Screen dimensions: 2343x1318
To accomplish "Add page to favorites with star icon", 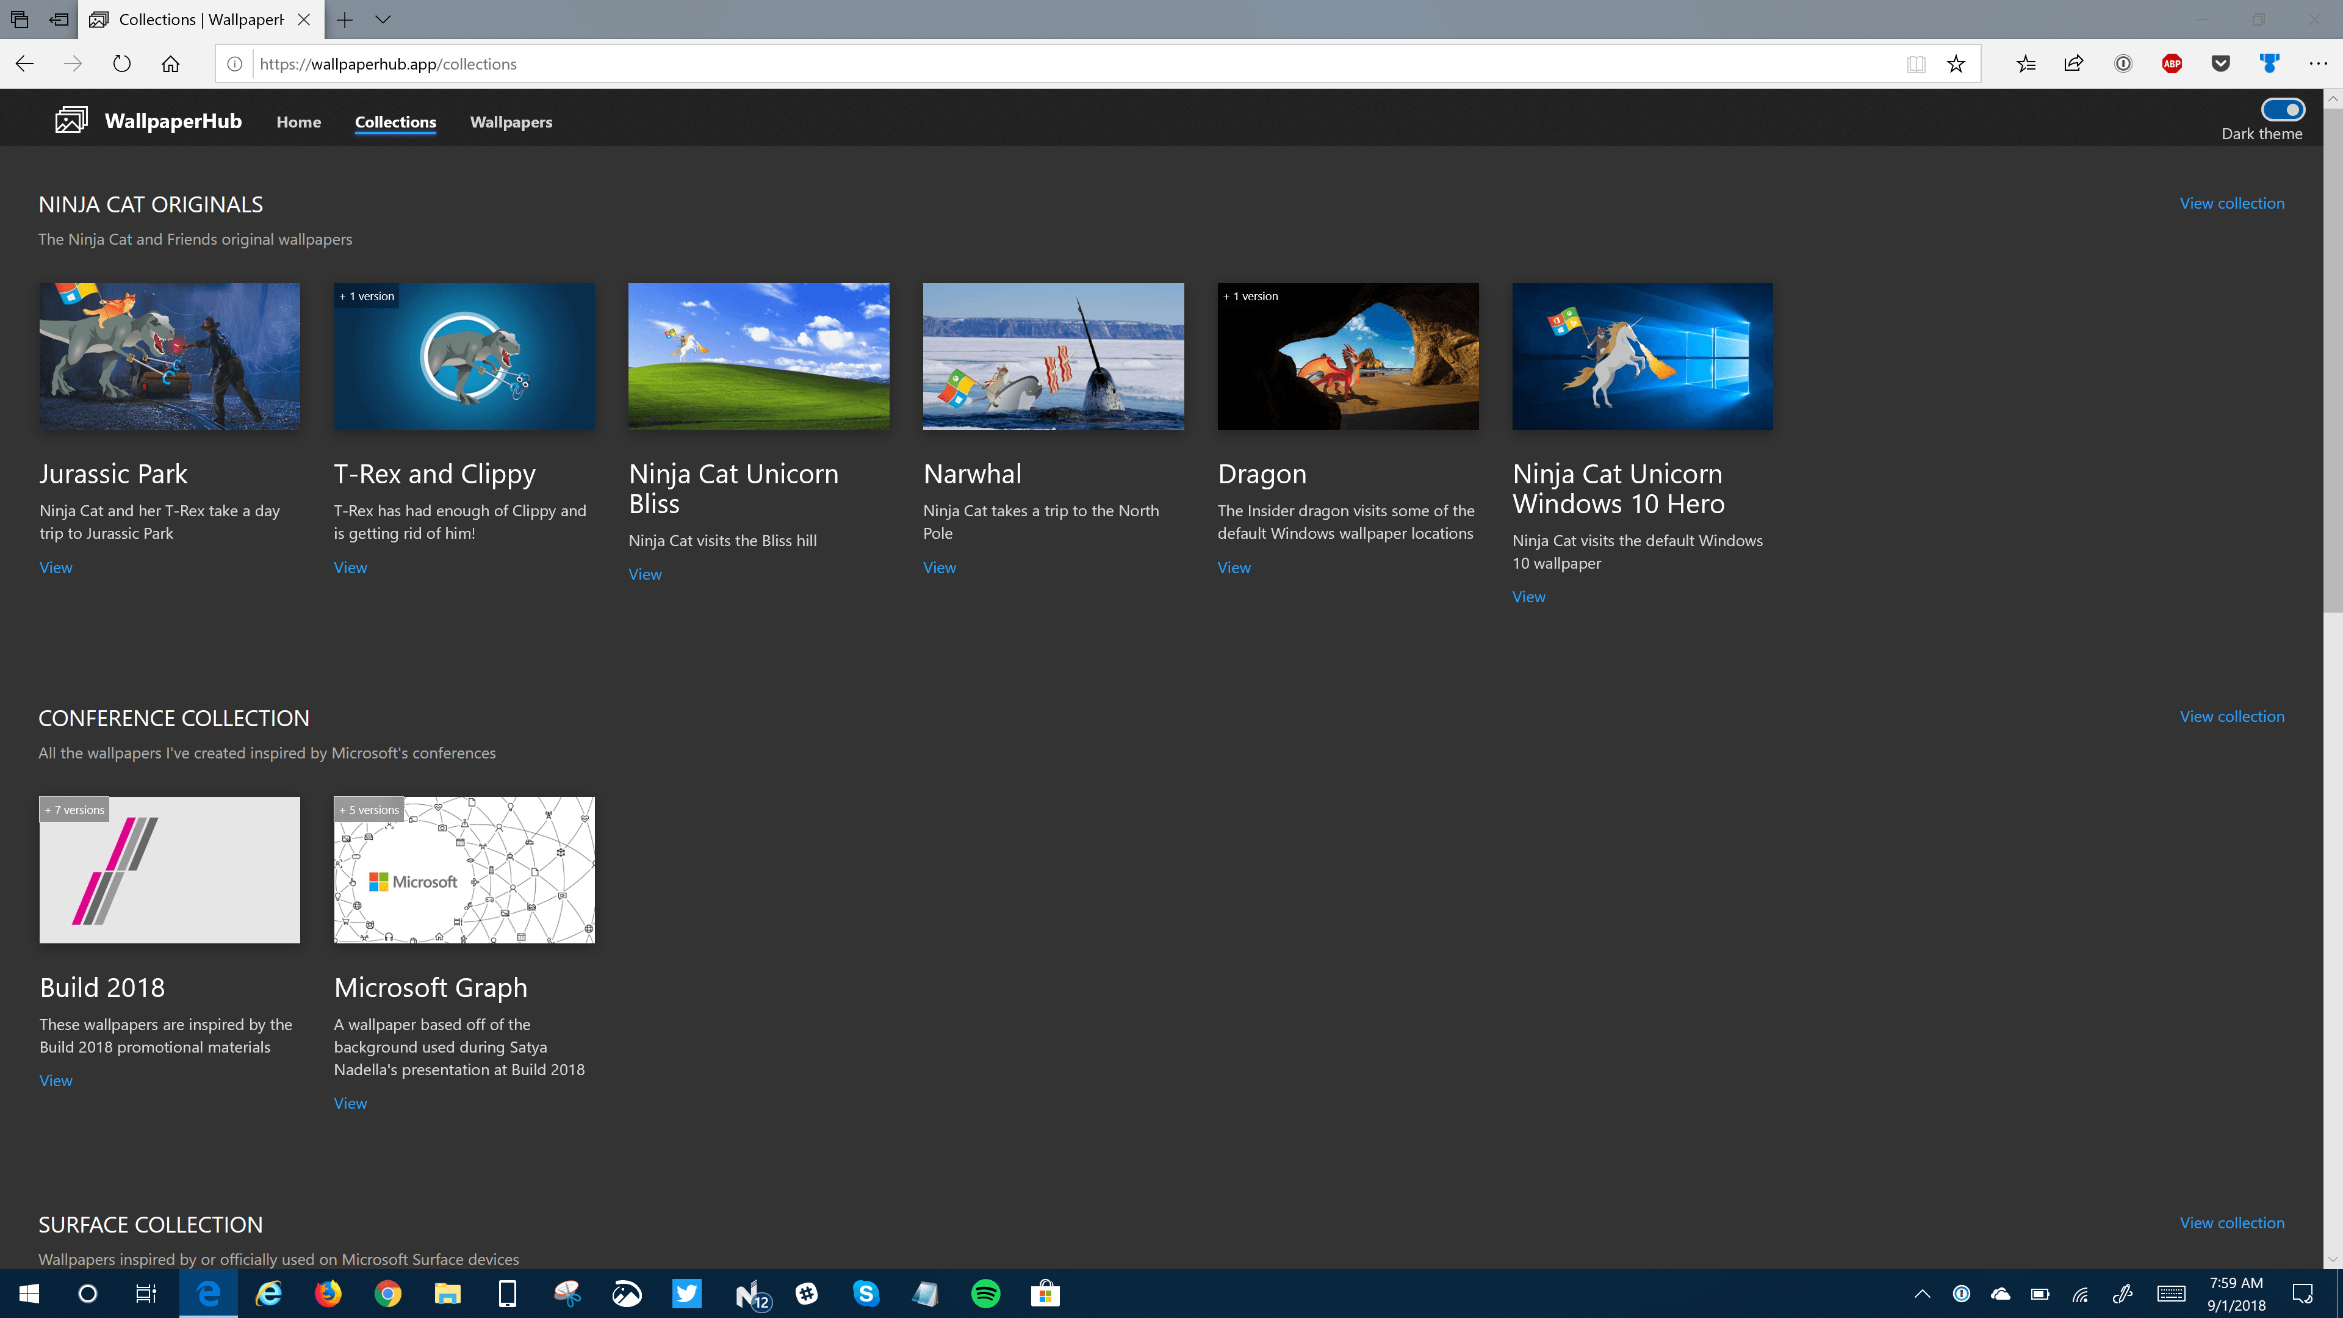I will (1956, 63).
